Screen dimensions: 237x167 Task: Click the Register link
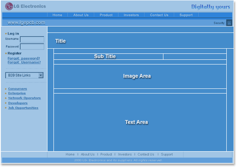coord(15,53)
